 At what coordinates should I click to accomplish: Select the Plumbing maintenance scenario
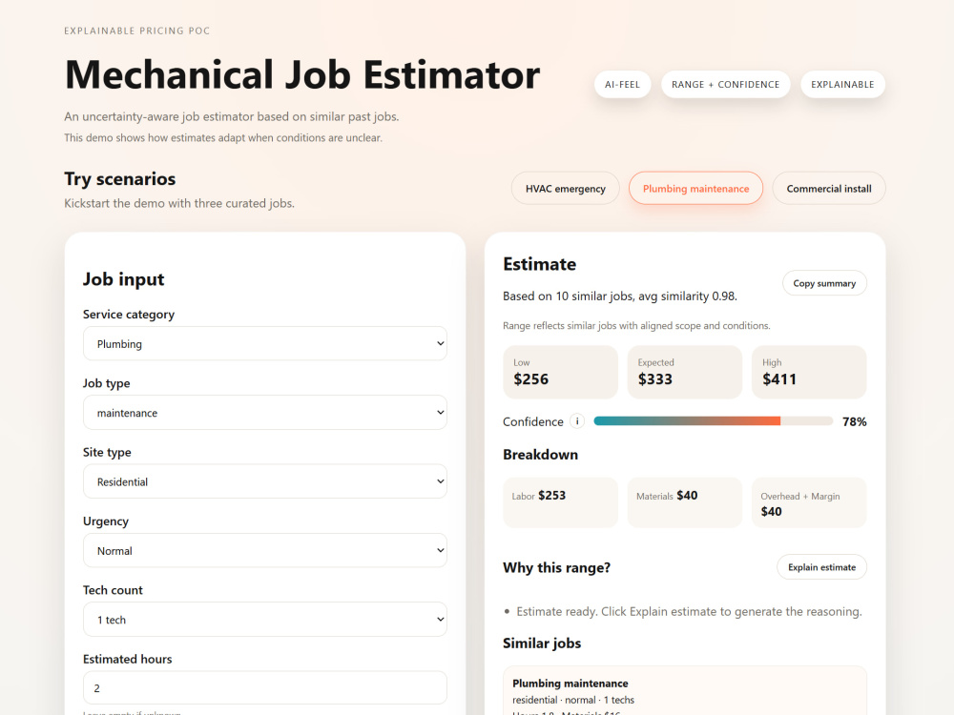click(695, 189)
